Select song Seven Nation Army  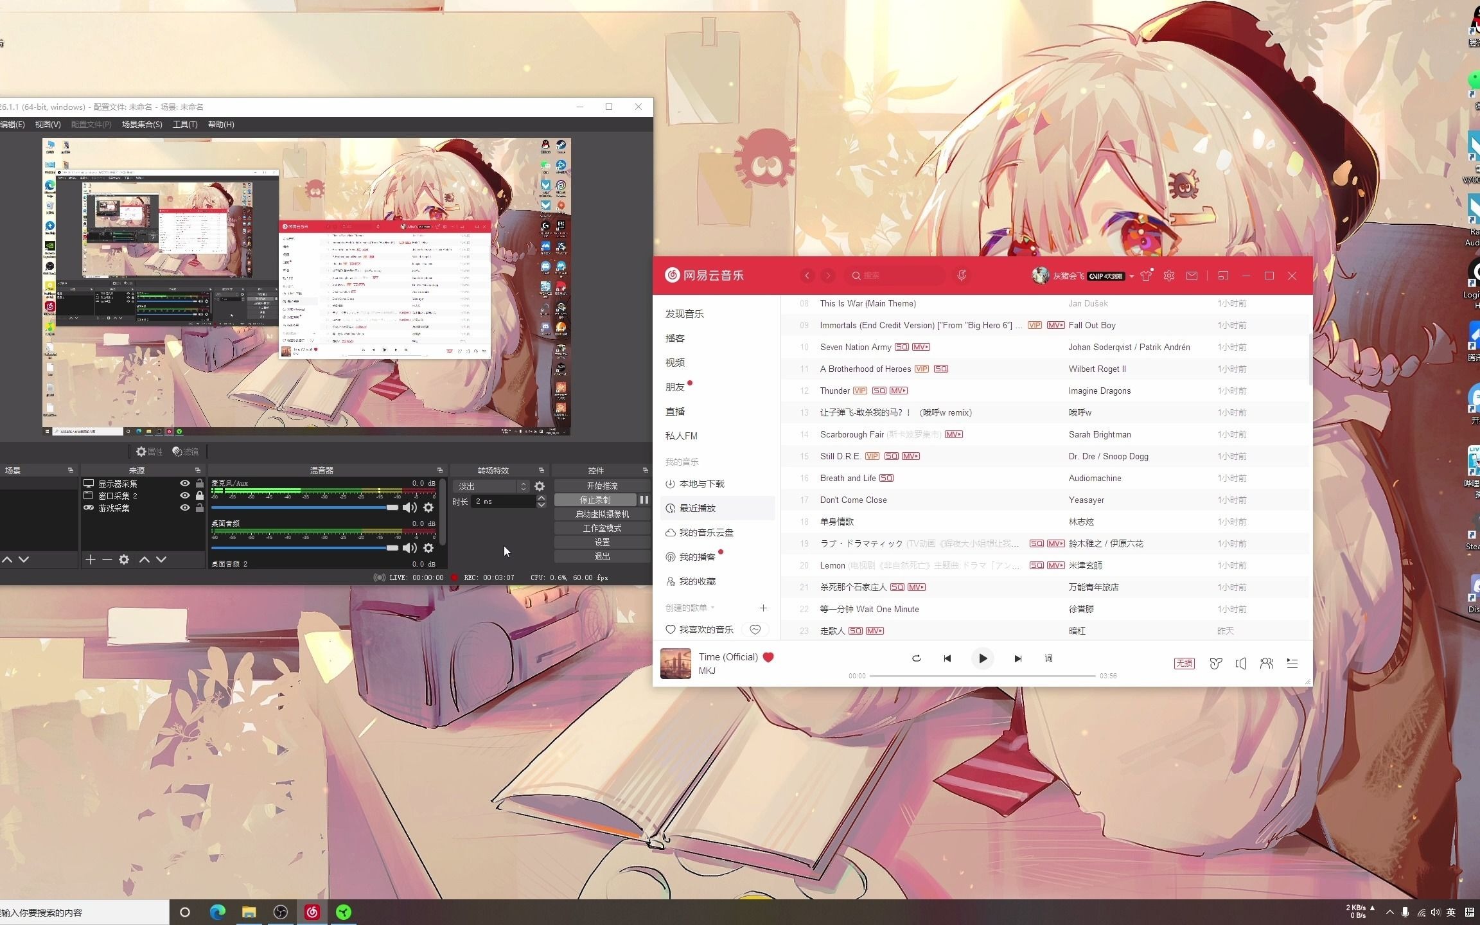pyautogui.click(x=856, y=347)
